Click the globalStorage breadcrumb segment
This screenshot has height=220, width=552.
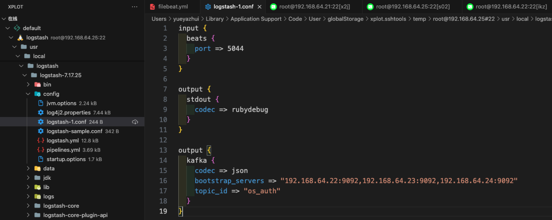346,19
